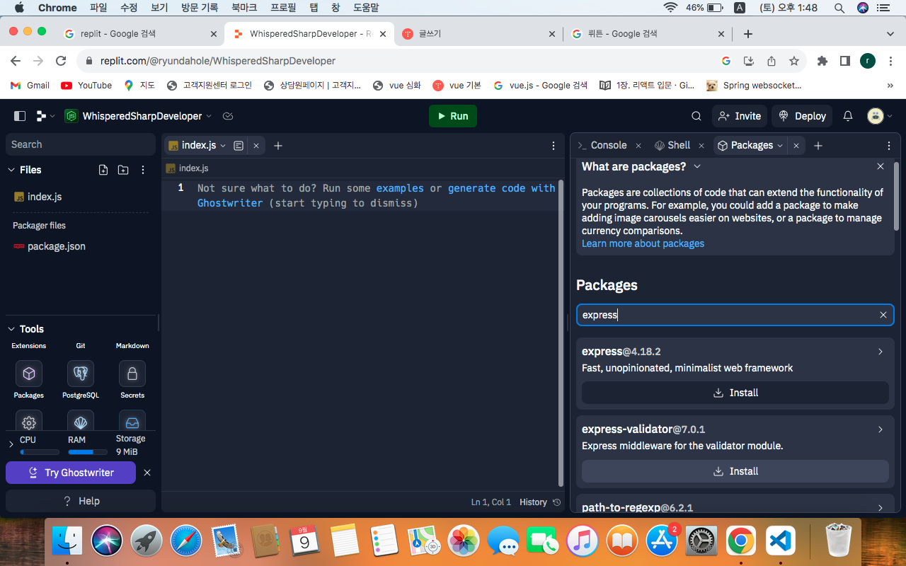Viewport: 906px width, 566px height.
Task: Show more bookmarks with double chevron
Action: [890, 86]
